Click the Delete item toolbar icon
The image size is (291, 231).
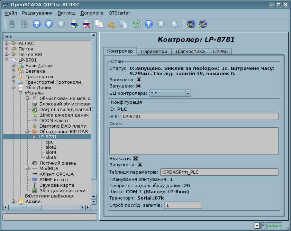86,24
